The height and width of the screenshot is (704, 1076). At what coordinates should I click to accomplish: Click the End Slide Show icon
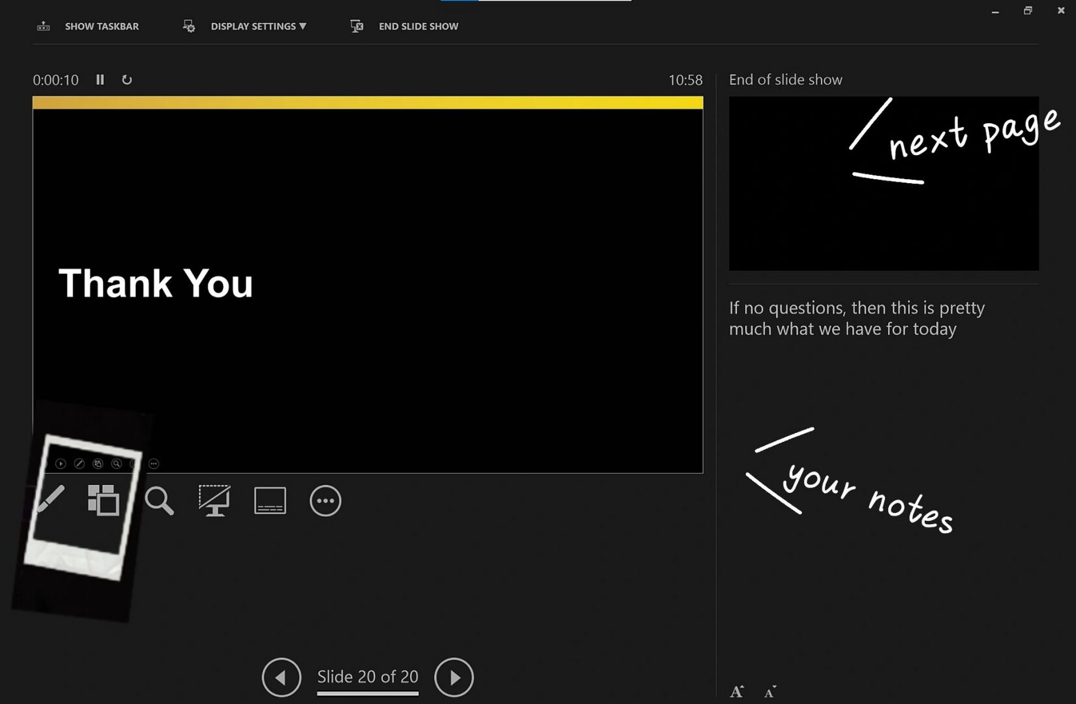tap(356, 26)
